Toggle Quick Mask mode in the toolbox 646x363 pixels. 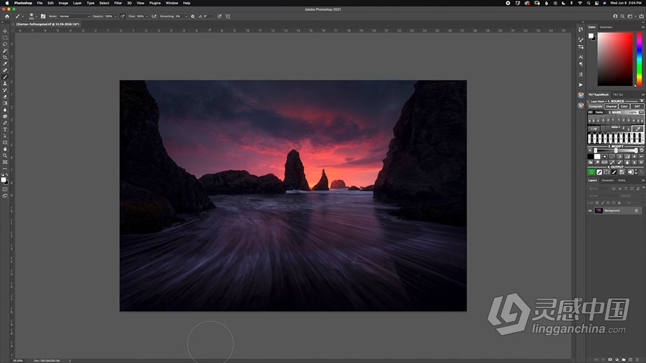[x=5, y=190]
